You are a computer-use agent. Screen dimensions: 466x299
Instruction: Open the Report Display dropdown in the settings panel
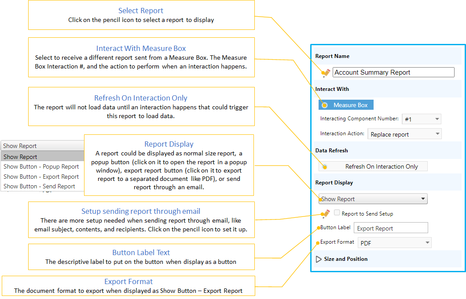point(373,199)
